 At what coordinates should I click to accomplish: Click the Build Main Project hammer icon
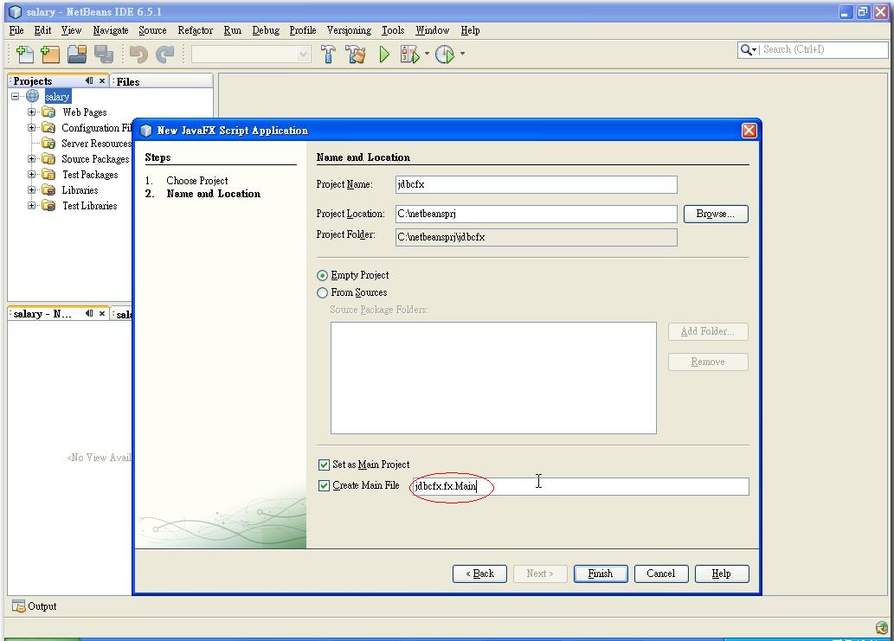(328, 54)
